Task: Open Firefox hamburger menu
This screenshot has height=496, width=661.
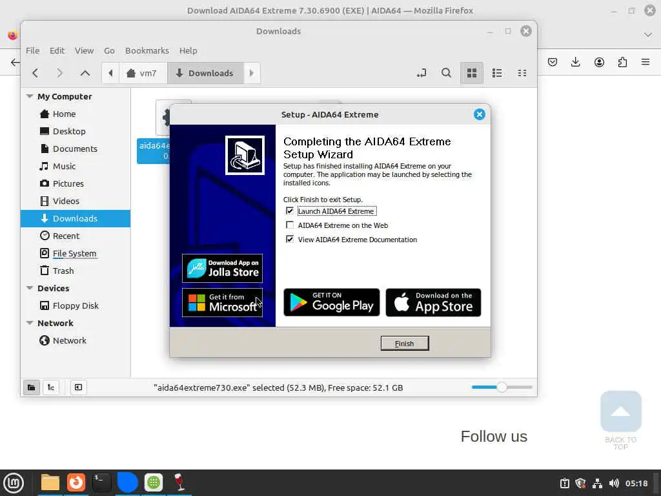Action: [x=646, y=63]
